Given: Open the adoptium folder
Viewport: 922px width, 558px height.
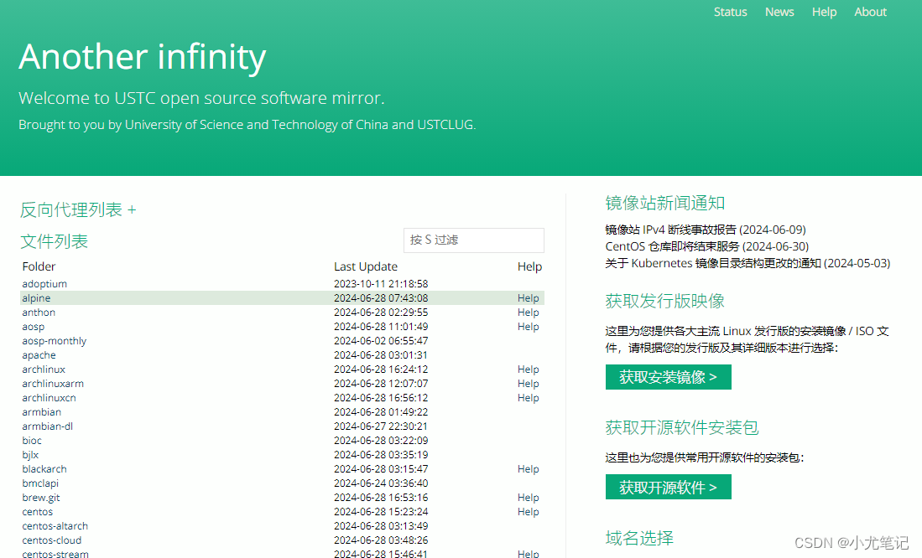Looking at the screenshot, I should pos(44,284).
